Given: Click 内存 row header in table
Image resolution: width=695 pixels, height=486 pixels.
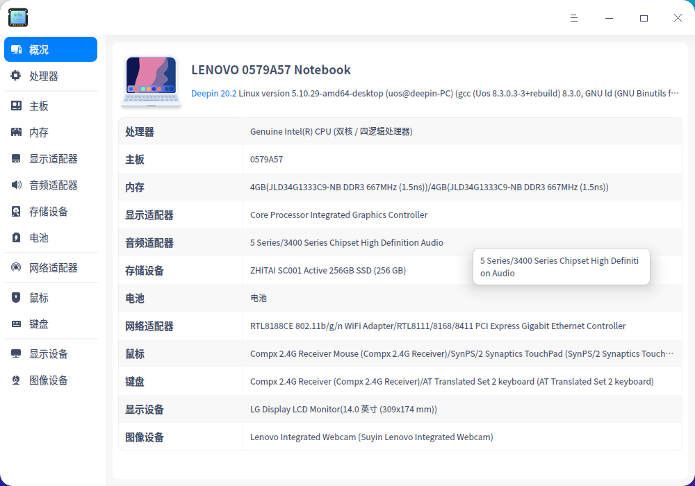Looking at the screenshot, I should pyautogui.click(x=134, y=187).
